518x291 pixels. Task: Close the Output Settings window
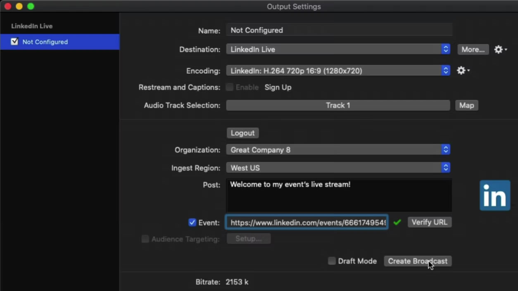tap(7, 6)
